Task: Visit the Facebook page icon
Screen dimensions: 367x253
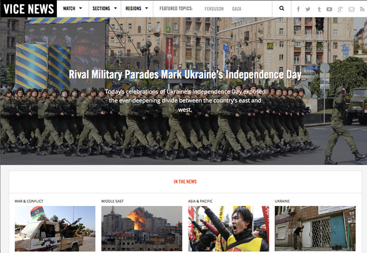Action: (298, 9)
